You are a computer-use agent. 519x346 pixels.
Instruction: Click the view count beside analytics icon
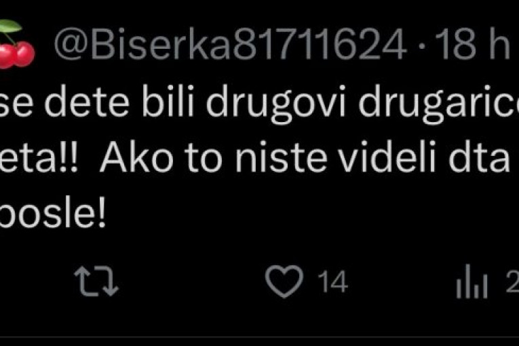pos(512,282)
